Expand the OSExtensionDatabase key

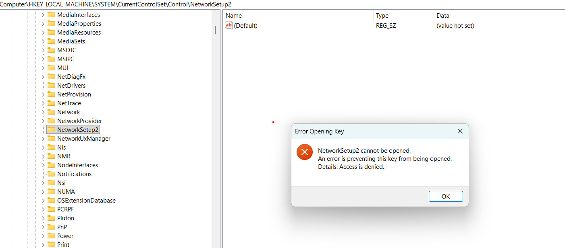[x=43, y=201]
